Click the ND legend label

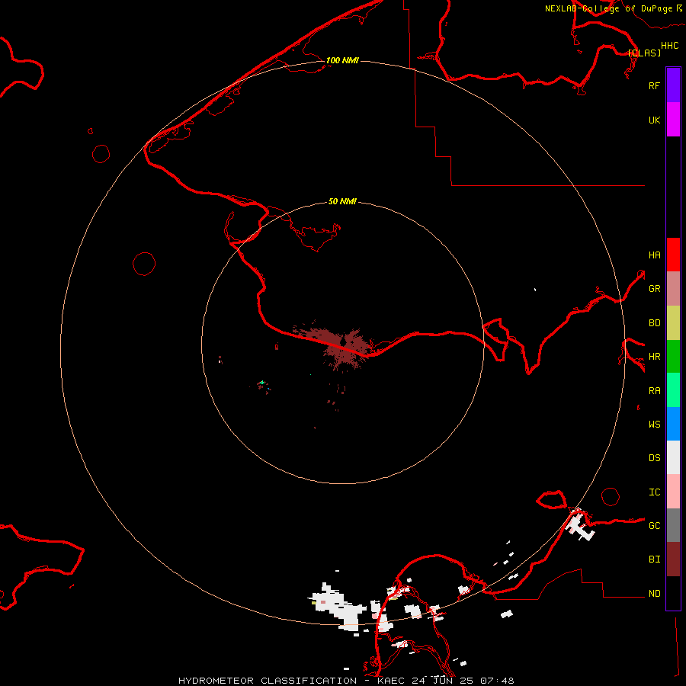click(x=654, y=593)
